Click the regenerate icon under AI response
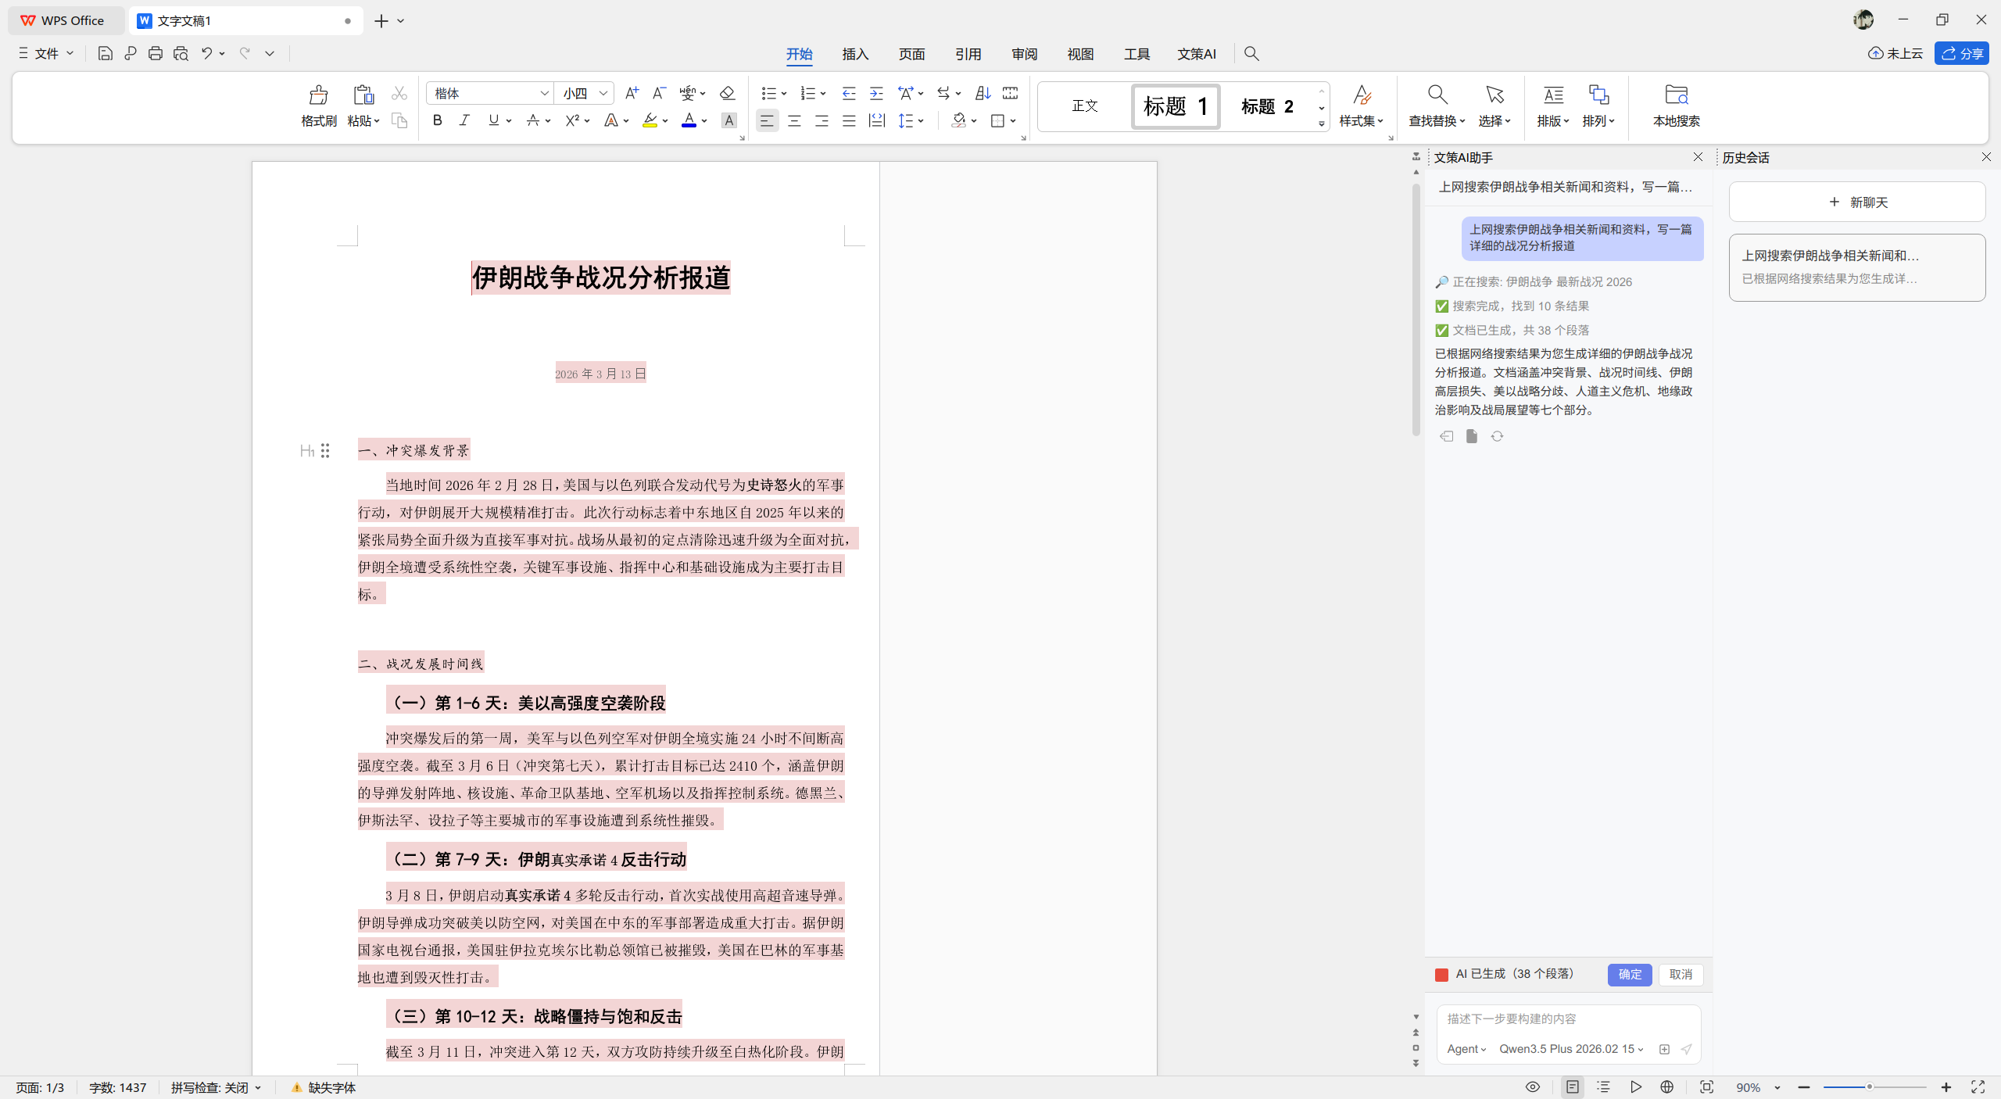2001x1099 pixels. 1497,436
